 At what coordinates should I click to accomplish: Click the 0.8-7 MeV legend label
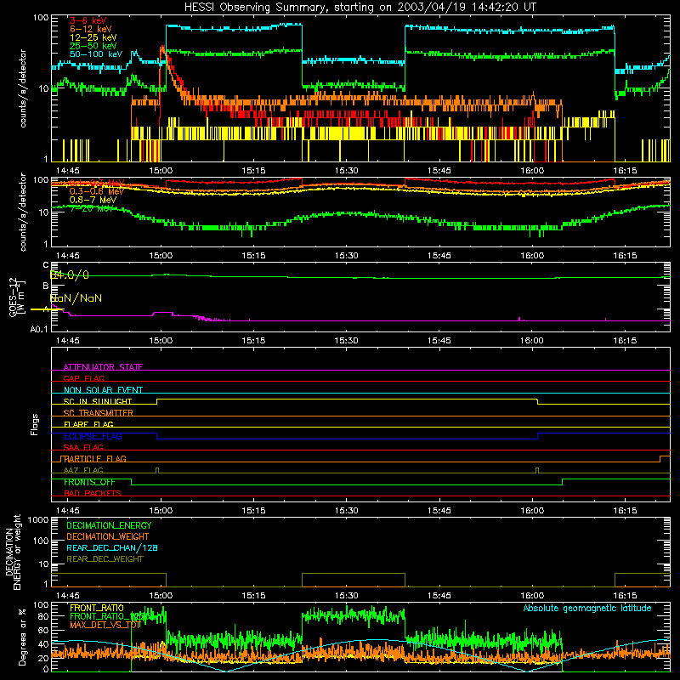pyautogui.click(x=93, y=200)
